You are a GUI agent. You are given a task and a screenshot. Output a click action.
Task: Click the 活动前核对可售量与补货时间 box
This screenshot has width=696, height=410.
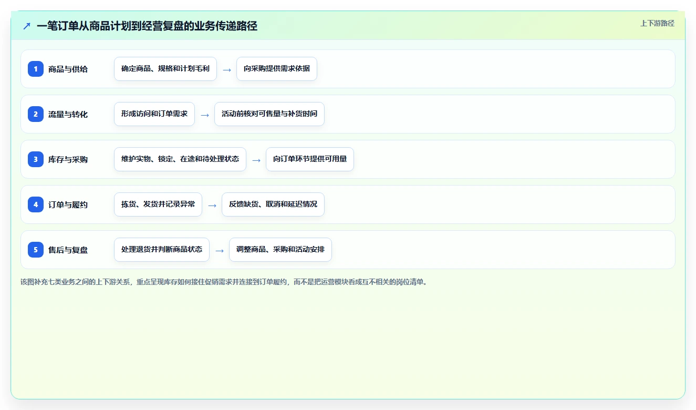pyautogui.click(x=269, y=114)
